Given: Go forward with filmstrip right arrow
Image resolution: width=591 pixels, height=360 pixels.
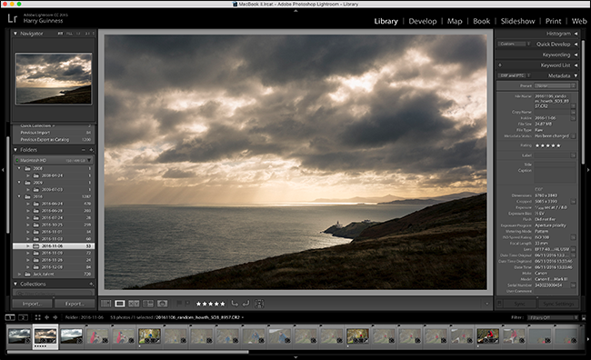Looking at the screenshot, I should click(55, 317).
